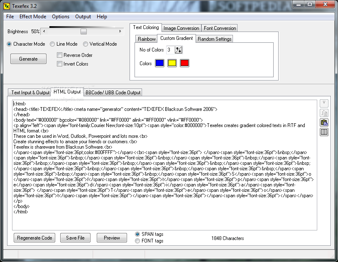Close the Texefex window
338x262 pixels.
(325, 5)
